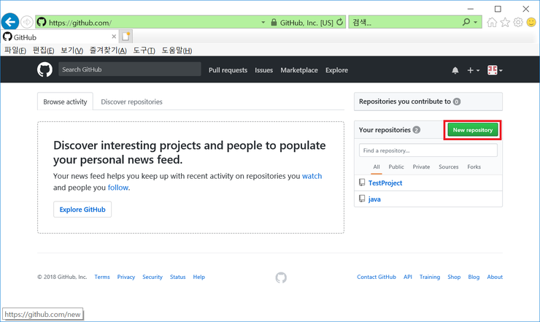The width and height of the screenshot is (540, 322).
Task: Click the Explore GitHub button
Action: point(82,210)
